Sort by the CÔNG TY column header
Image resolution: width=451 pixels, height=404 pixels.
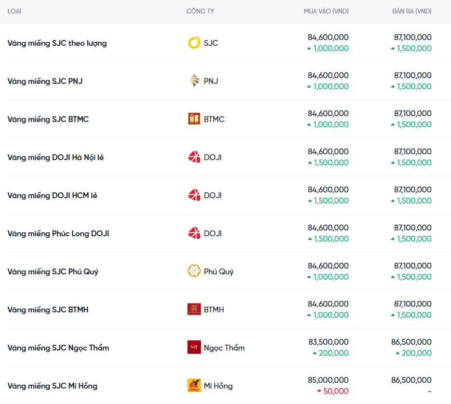(x=199, y=11)
